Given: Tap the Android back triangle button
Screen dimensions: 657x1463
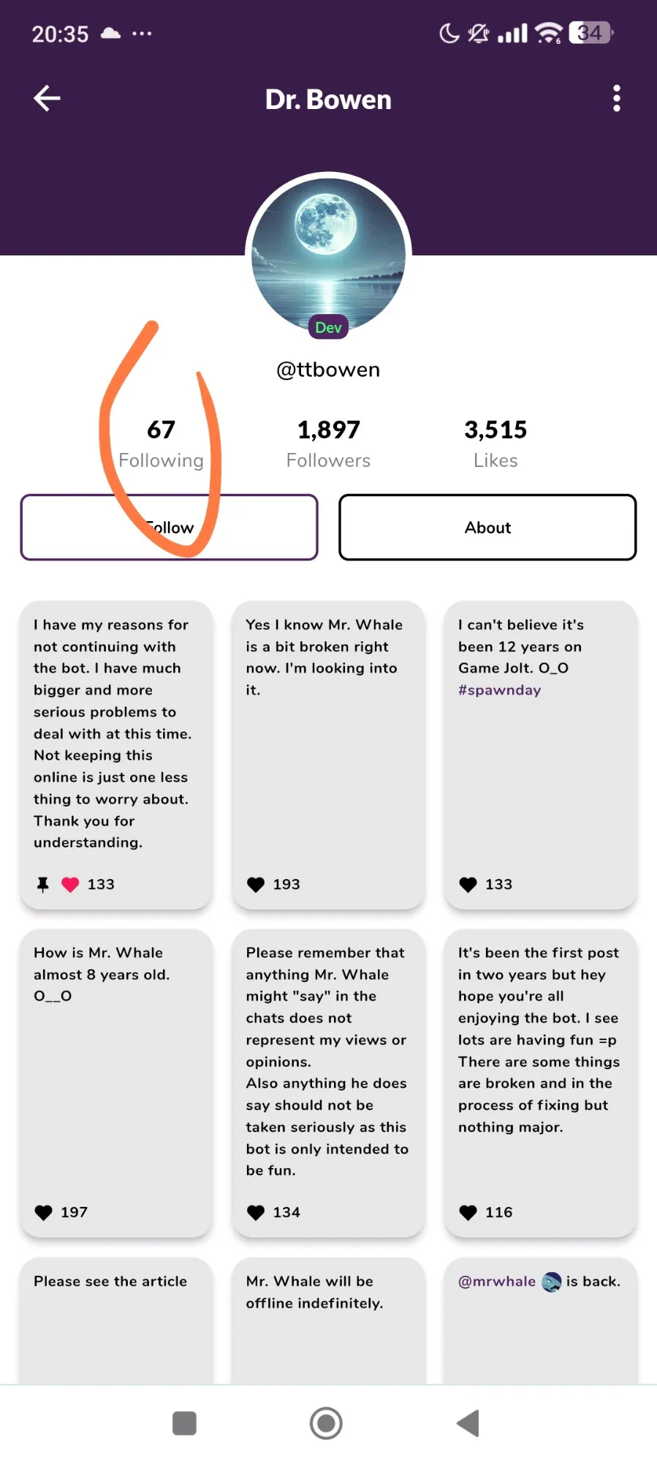Looking at the screenshot, I should [x=468, y=1423].
